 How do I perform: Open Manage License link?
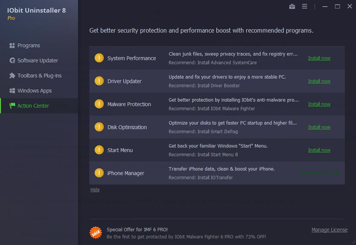329,230
